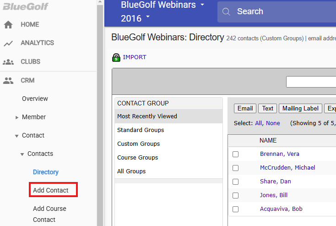
Task: Click the Import padlock icon
Action: (x=116, y=57)
